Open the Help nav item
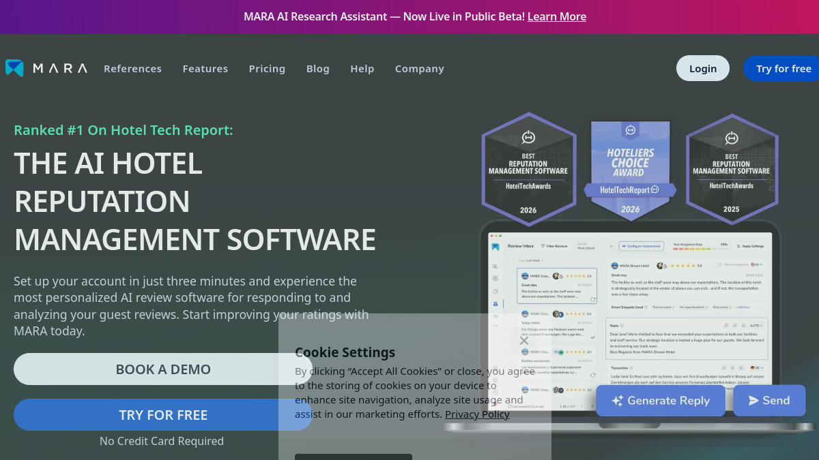 (x=362, y=69)
